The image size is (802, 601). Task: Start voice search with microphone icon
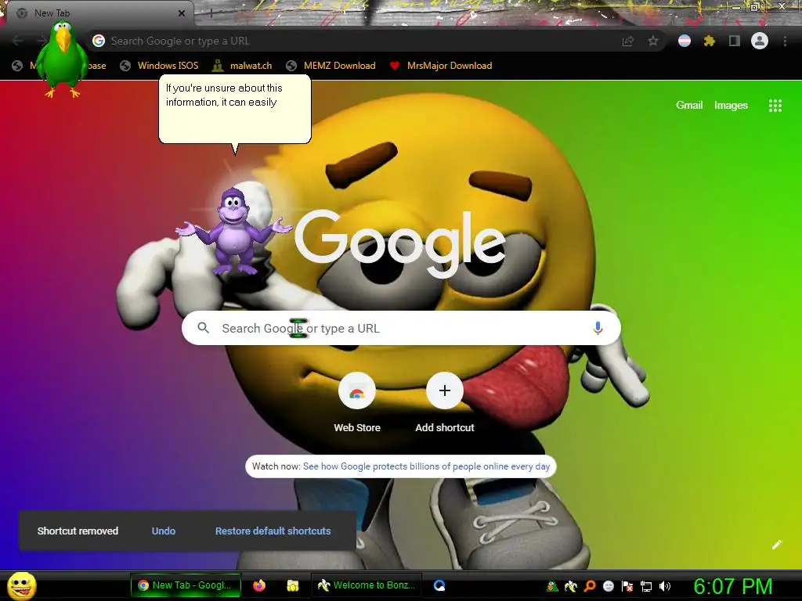(598, 328)
